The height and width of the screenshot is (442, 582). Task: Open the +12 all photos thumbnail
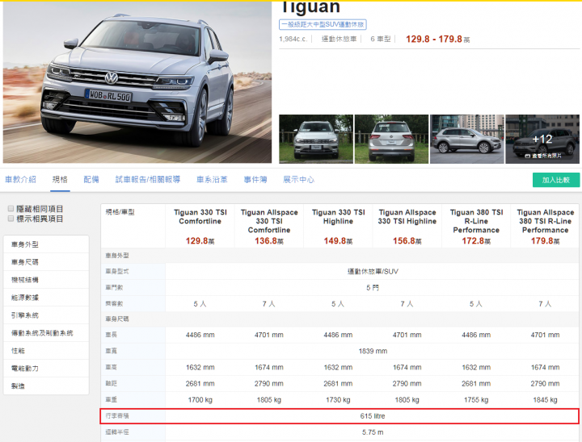click(x=542, y=139)
